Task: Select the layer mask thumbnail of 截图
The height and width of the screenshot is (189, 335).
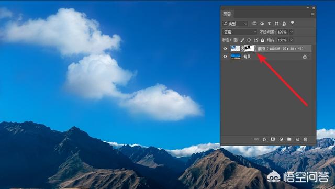Action: click(250, 49)
